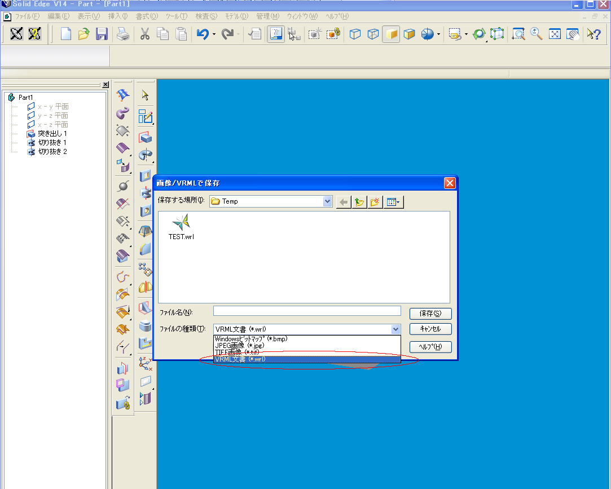Click the Print icon
This screenshot has width=611, height=489.
click(x=123, y=34)
